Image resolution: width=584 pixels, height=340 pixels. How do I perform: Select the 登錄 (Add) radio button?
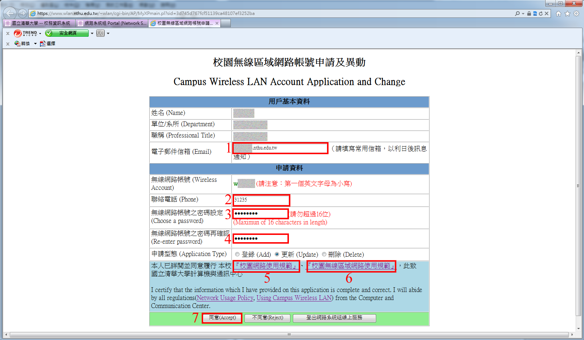(237, 255)
